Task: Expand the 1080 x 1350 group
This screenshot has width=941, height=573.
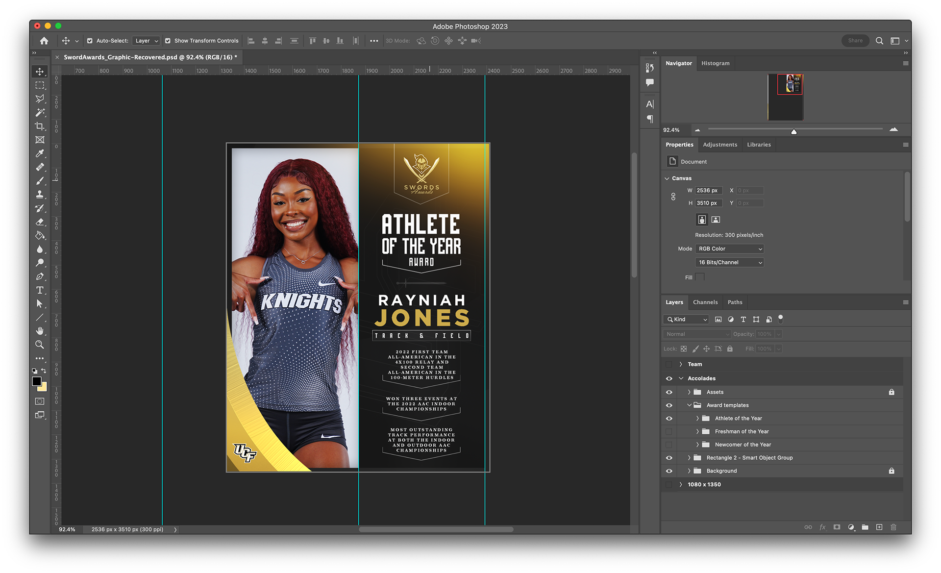Action: (681, 484)
